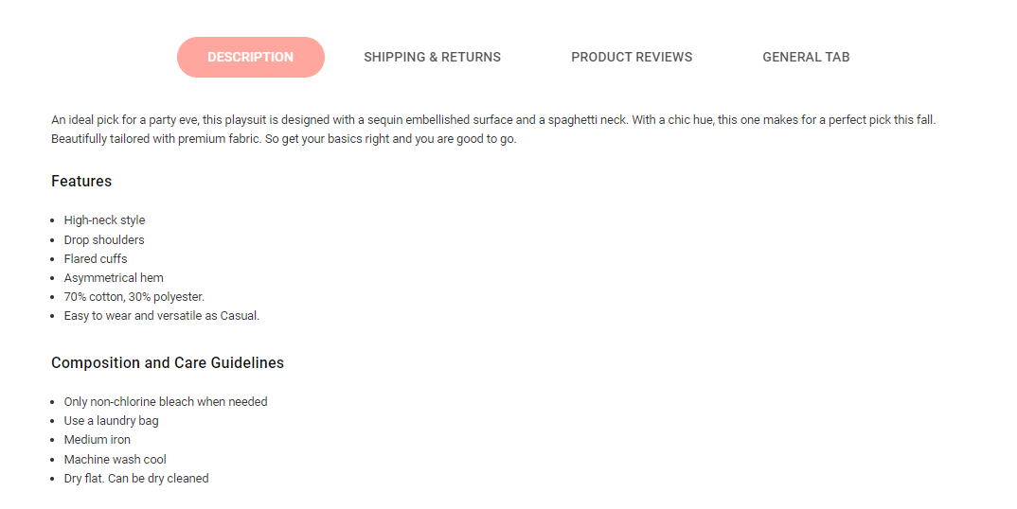Click the 70% cotton, 30% polyester item
The height and width of the screenshot is (509, 1017).
(x=134, y=297)
